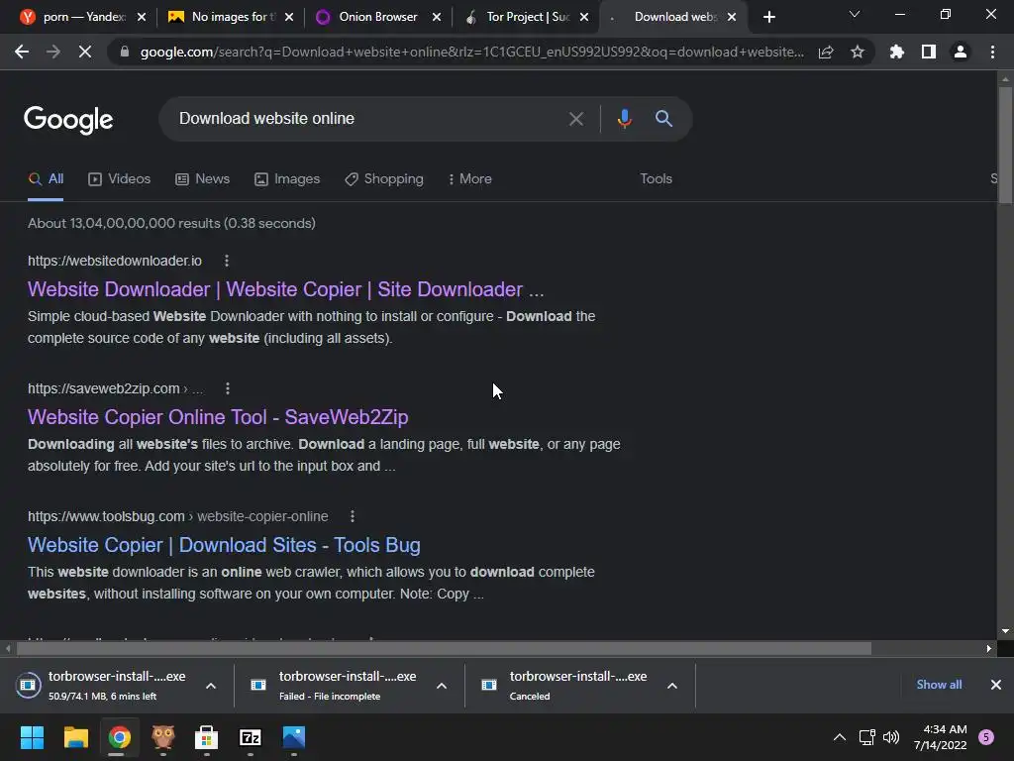The height and width of the screenshot is (761, 1014).
Task: Click the scroll right arrow
Action: click(989, 648)
